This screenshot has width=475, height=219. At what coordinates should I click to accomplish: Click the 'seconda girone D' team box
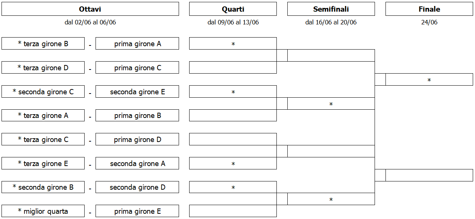(137, 187)
